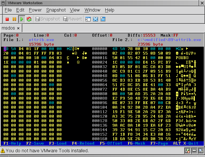Open the Snapshot menu
The height and width of the screenshot is (157, 205).
coord(56,10)
